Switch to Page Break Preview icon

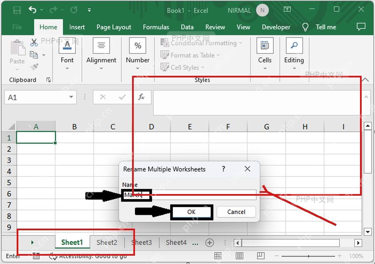point(261,256)
